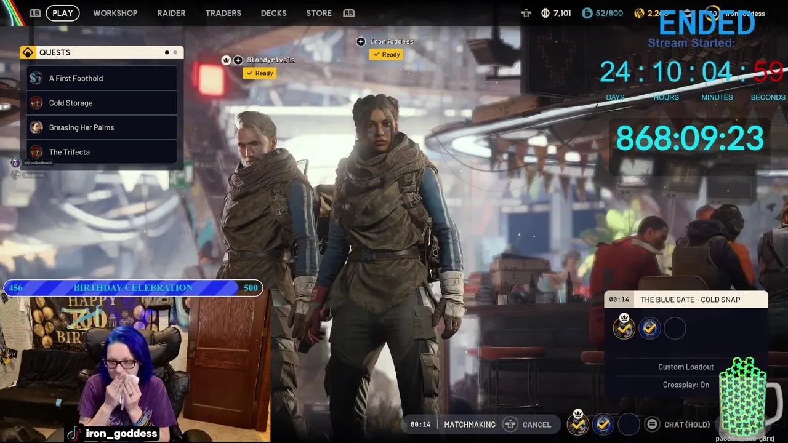Open the TRADERS tab
788x443 pixels.
coord(223,13)
